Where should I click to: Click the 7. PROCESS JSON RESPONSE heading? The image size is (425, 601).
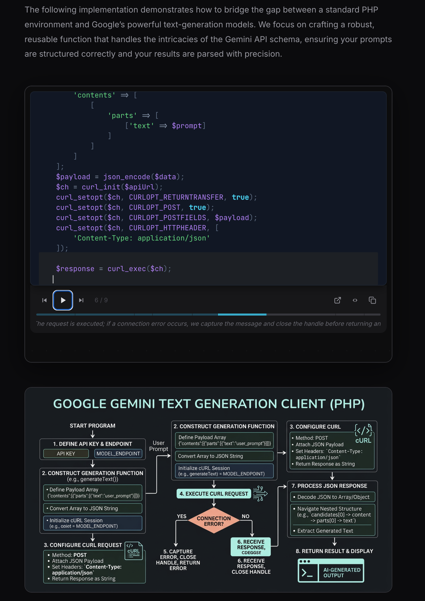(329, 486)
